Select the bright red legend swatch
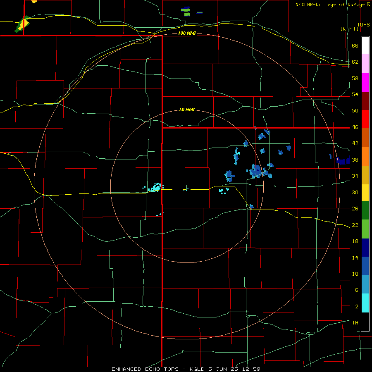 tap(365, 119)
